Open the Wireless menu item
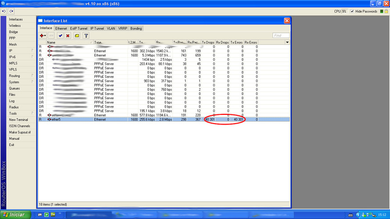Viewport: 390px width, 219px height. coord(15,26)
